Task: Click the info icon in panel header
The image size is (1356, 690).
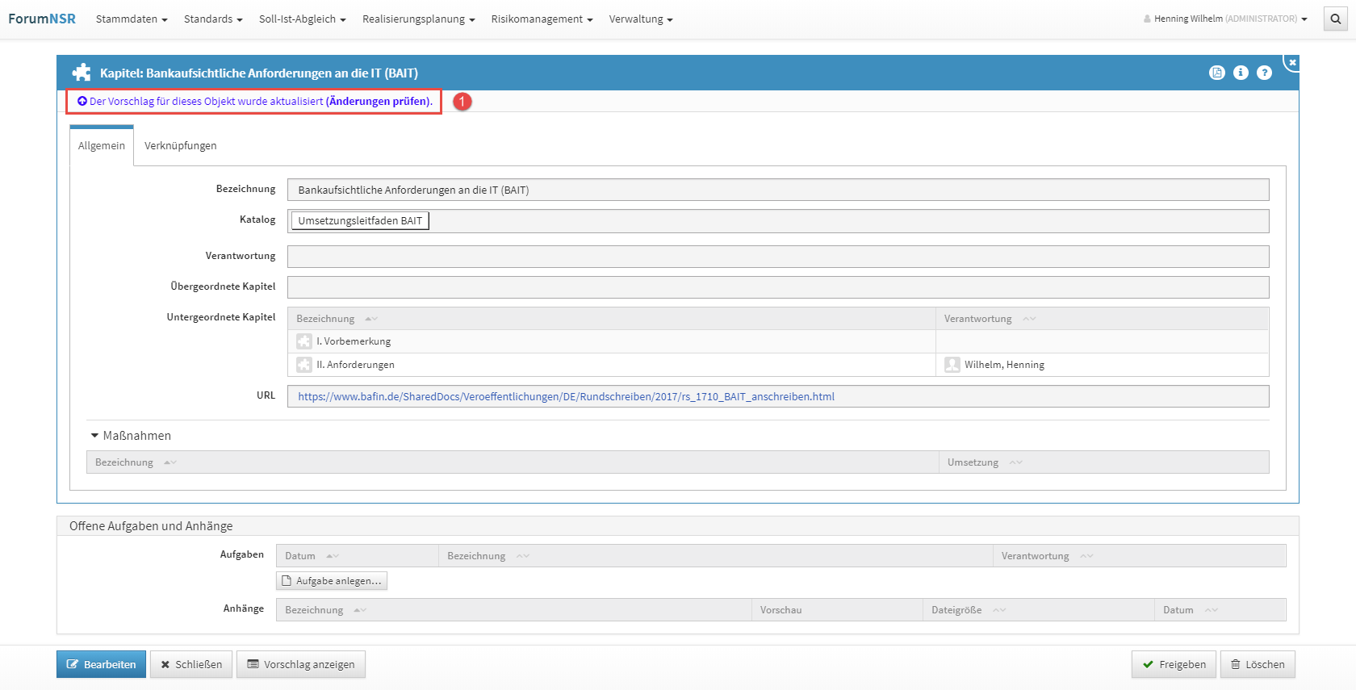Action: [x=1241, y=73]
